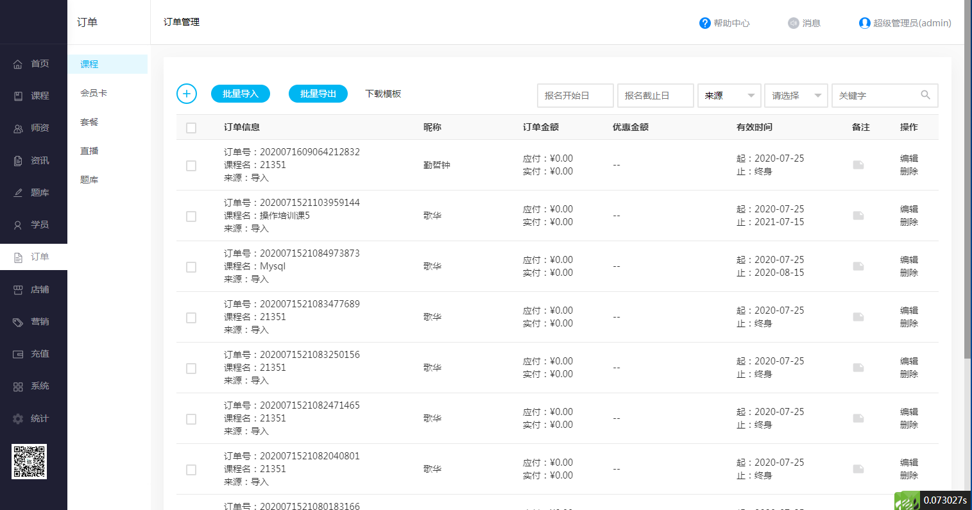Click the circular plus add-order icon

pyautogui.click(x=187, y=94)
